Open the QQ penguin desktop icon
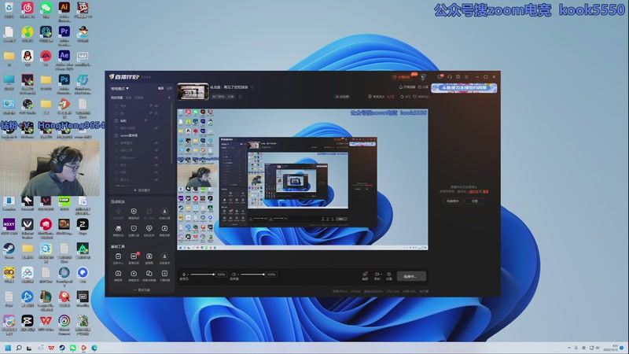The width and height of the screenshot is (629, 354). point(28,56)
